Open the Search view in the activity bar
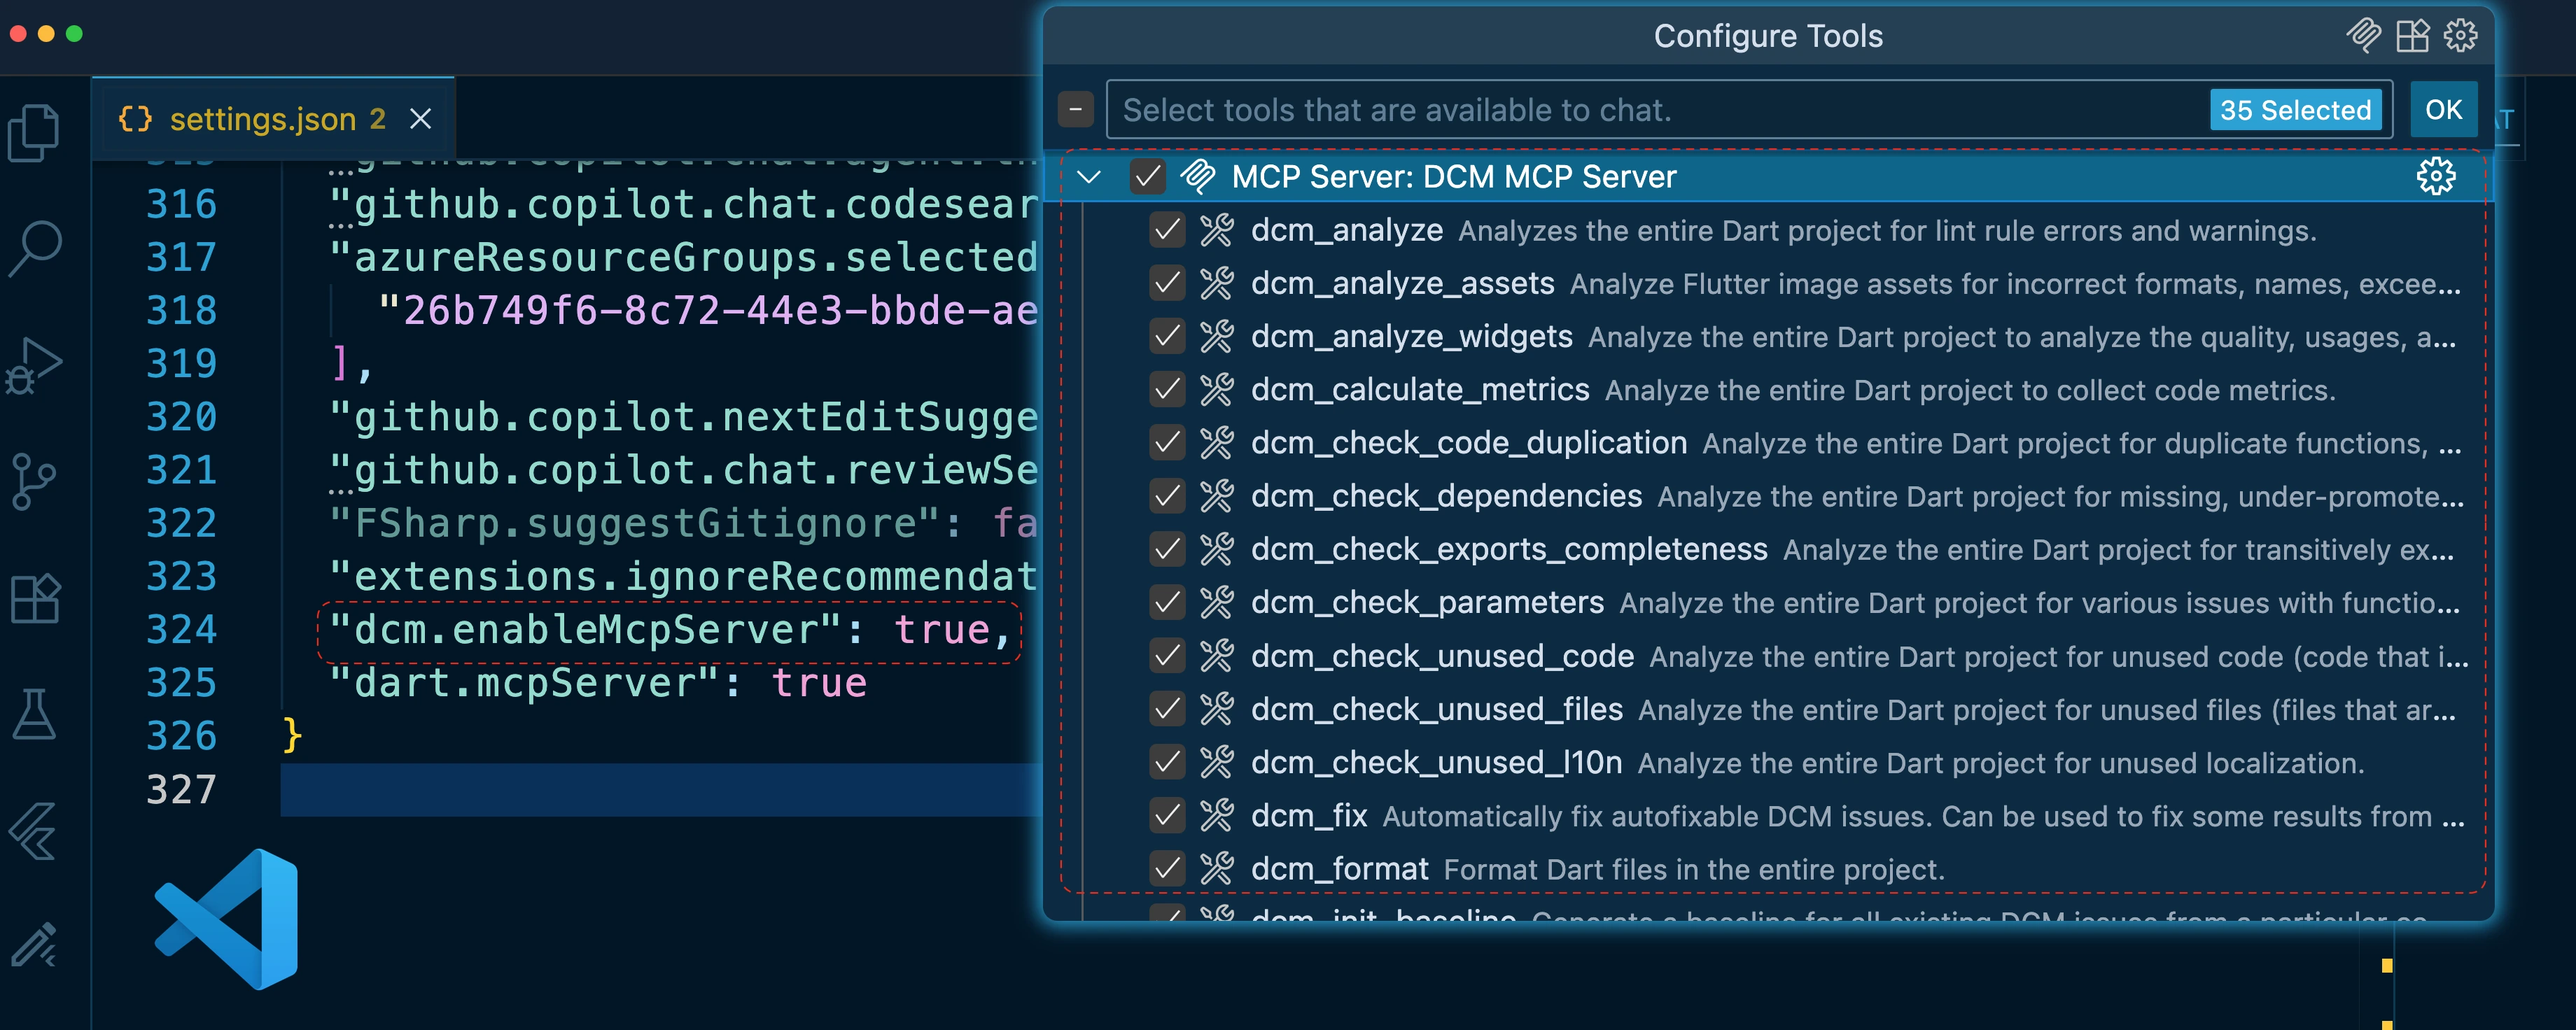The image size is (2576, 1030). pyautogui.click(x=34, y=248)
